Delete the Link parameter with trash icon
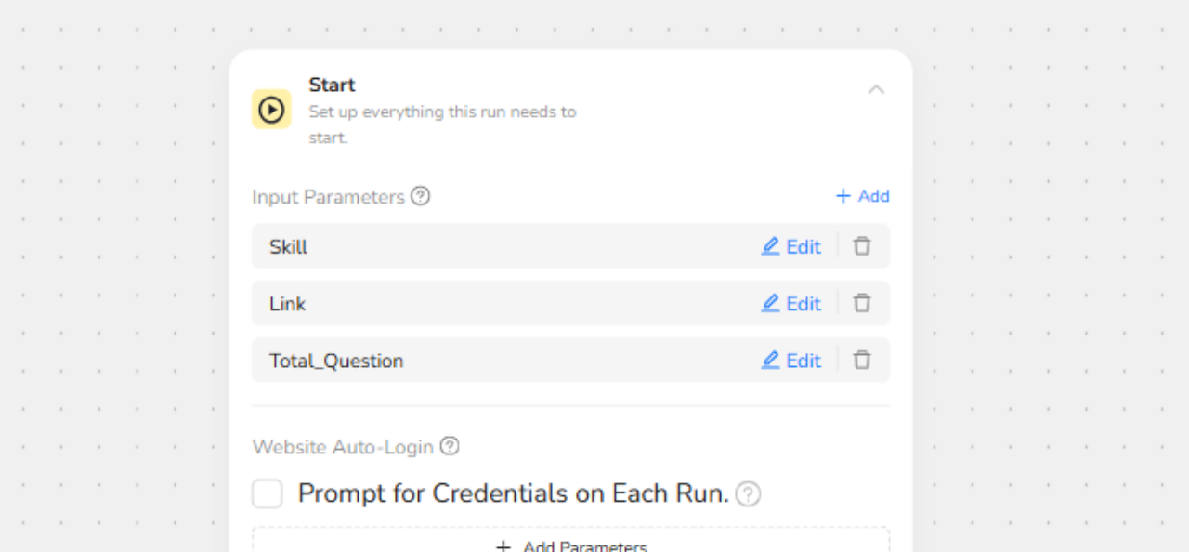This screenshot has width=1189, height=552. (862, 304)
